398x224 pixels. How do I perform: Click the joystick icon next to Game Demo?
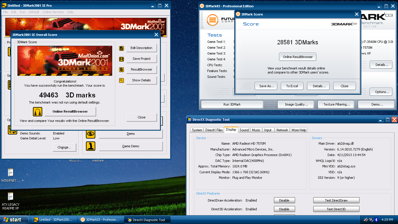(91, 146)
